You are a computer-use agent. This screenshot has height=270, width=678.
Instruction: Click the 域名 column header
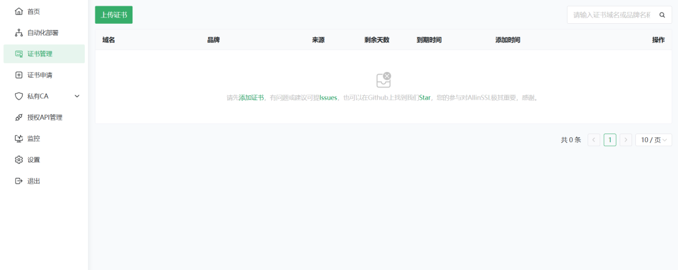[x=109, y=40]
